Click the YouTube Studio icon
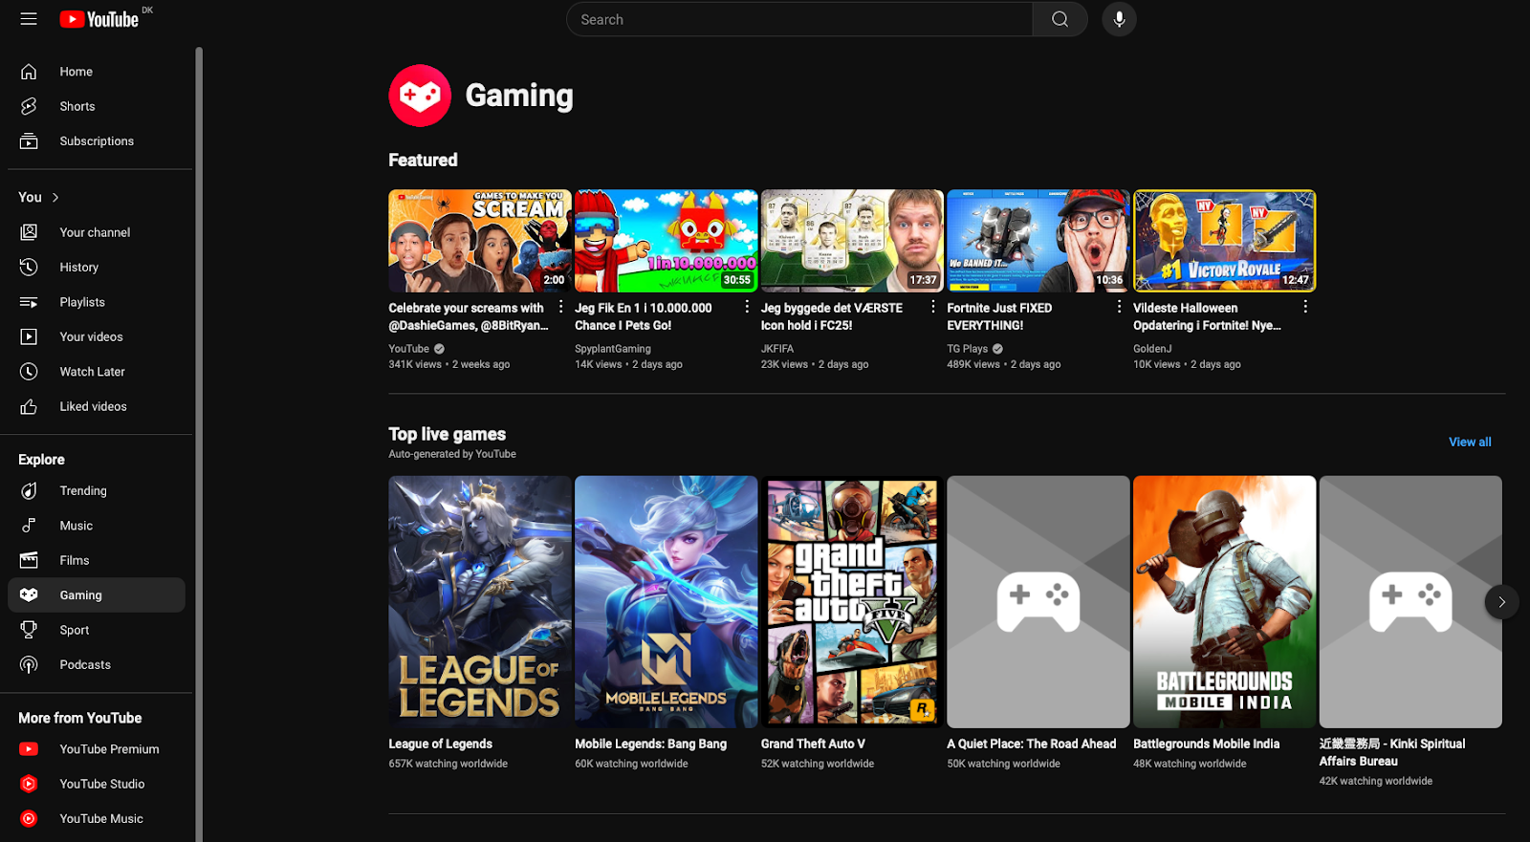The image size is (1530, 842). point(29,784)
